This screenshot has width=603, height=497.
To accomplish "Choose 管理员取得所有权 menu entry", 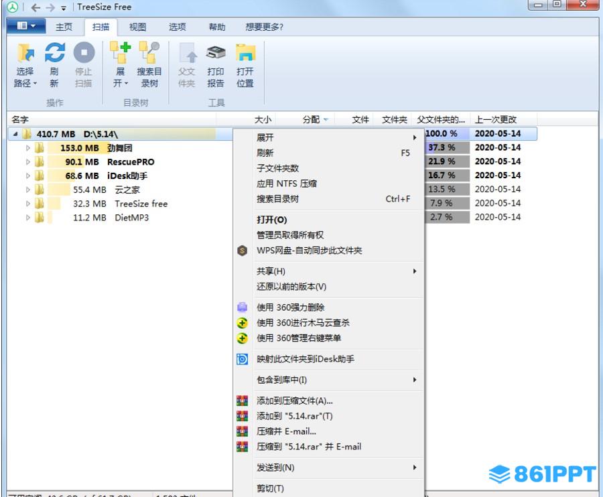I will click(x=338, y=235).
